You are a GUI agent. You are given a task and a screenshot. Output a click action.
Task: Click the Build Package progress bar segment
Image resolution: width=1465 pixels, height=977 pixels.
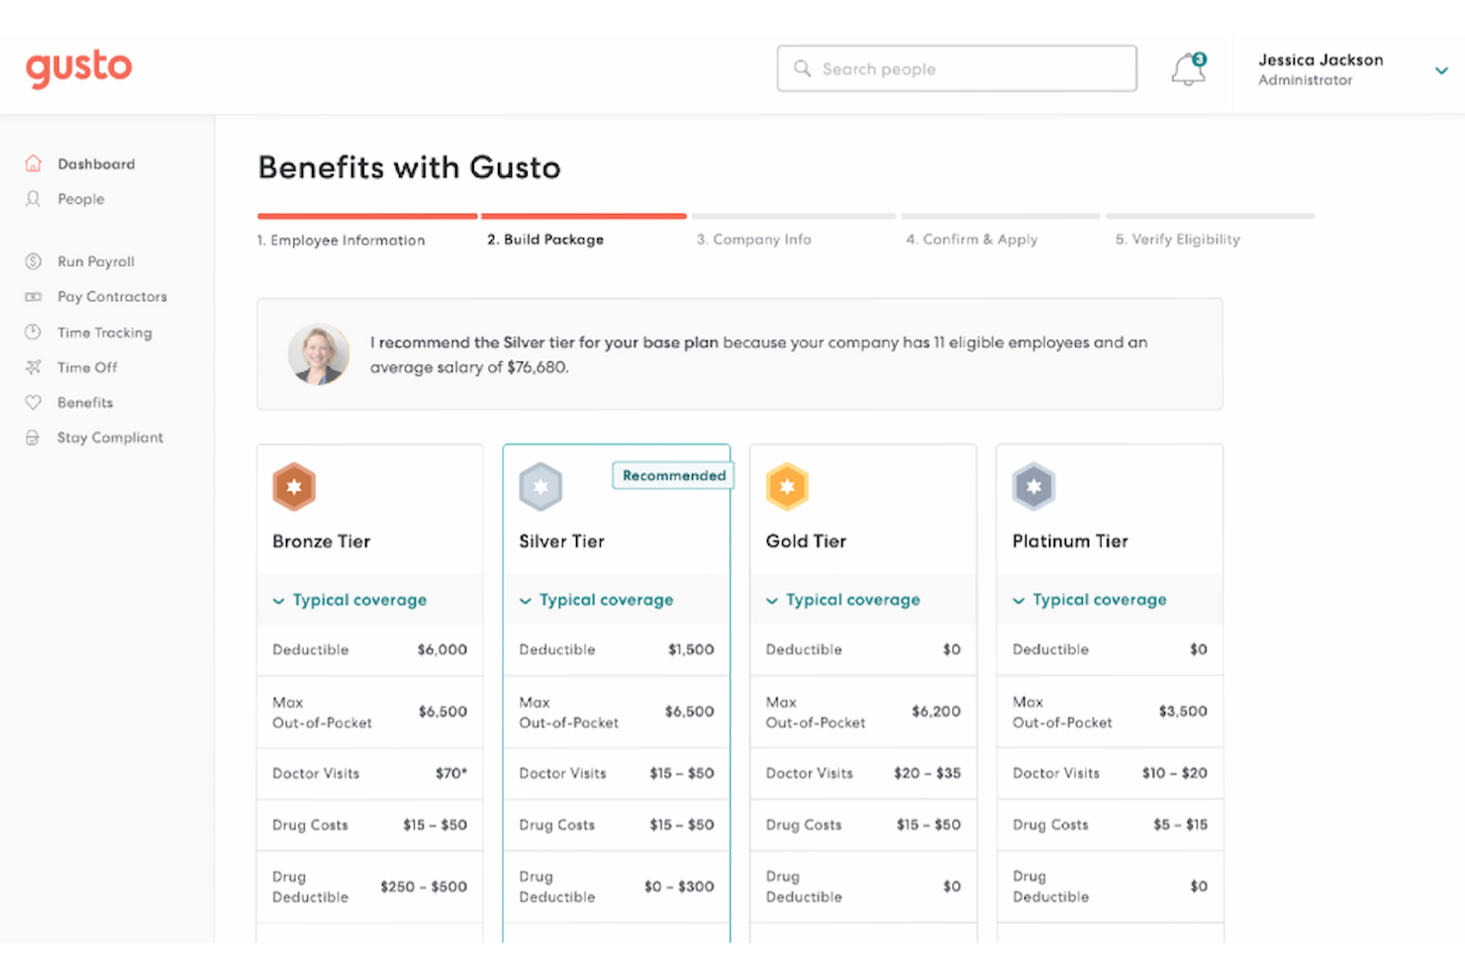pos(583,216)
